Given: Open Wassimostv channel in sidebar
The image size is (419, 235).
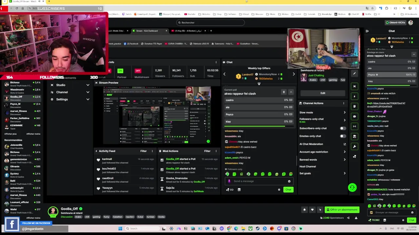Looking at the screenshot, I should [x=22, y=91].
